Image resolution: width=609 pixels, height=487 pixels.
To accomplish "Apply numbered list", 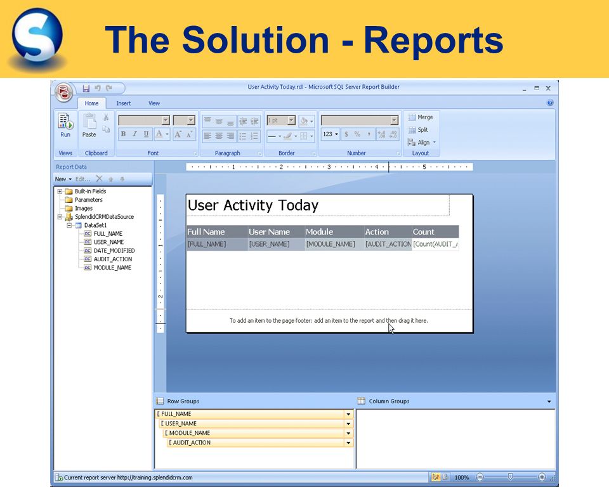I will click(255, 136).
